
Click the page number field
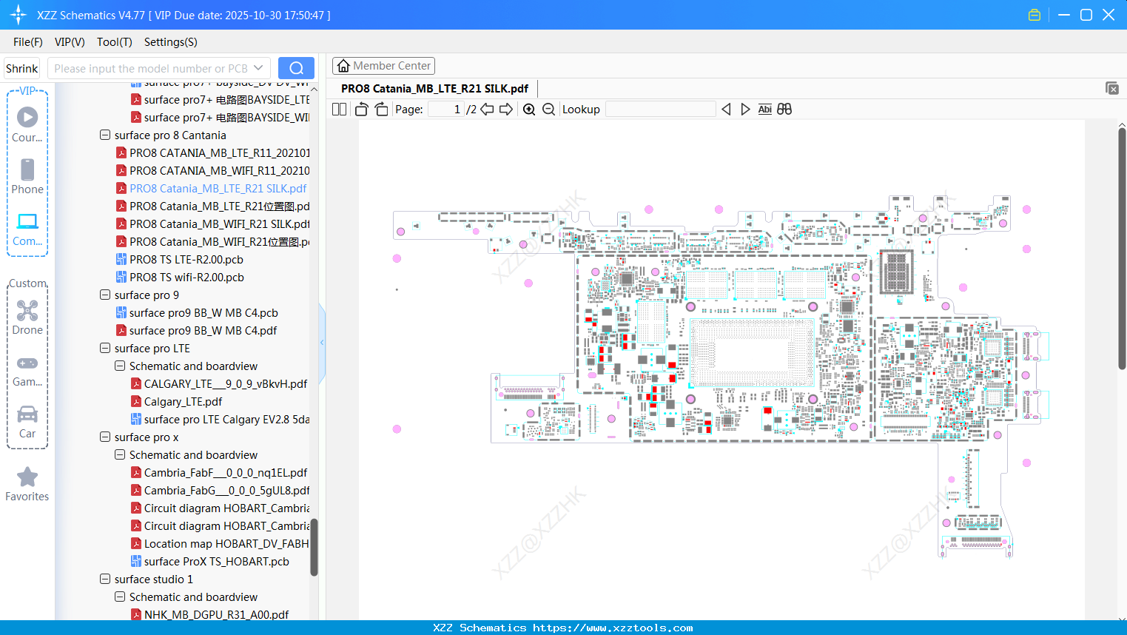coord(446,110)
